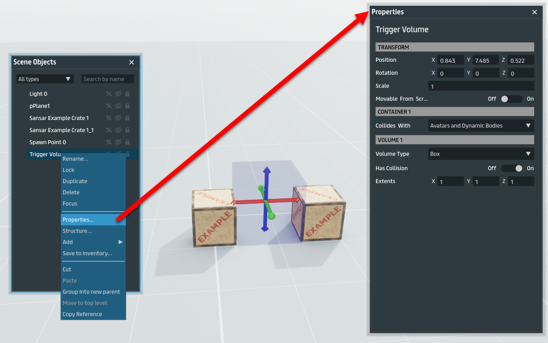
Task: Click the lock icon for Sansar Example Crate 1_1
Action: tap(128, 130)
